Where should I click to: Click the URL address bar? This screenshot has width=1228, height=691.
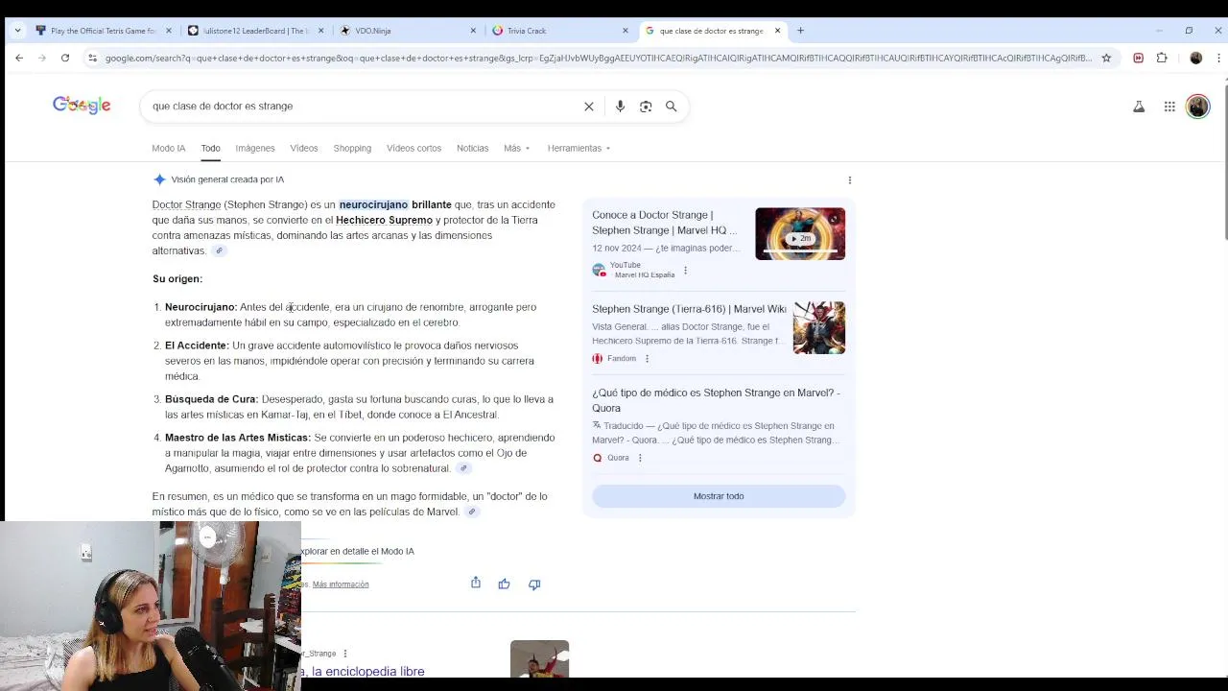coord(598,58)
